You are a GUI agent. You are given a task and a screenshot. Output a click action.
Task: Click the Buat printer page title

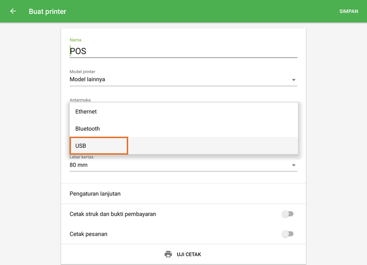pos(47,11)
